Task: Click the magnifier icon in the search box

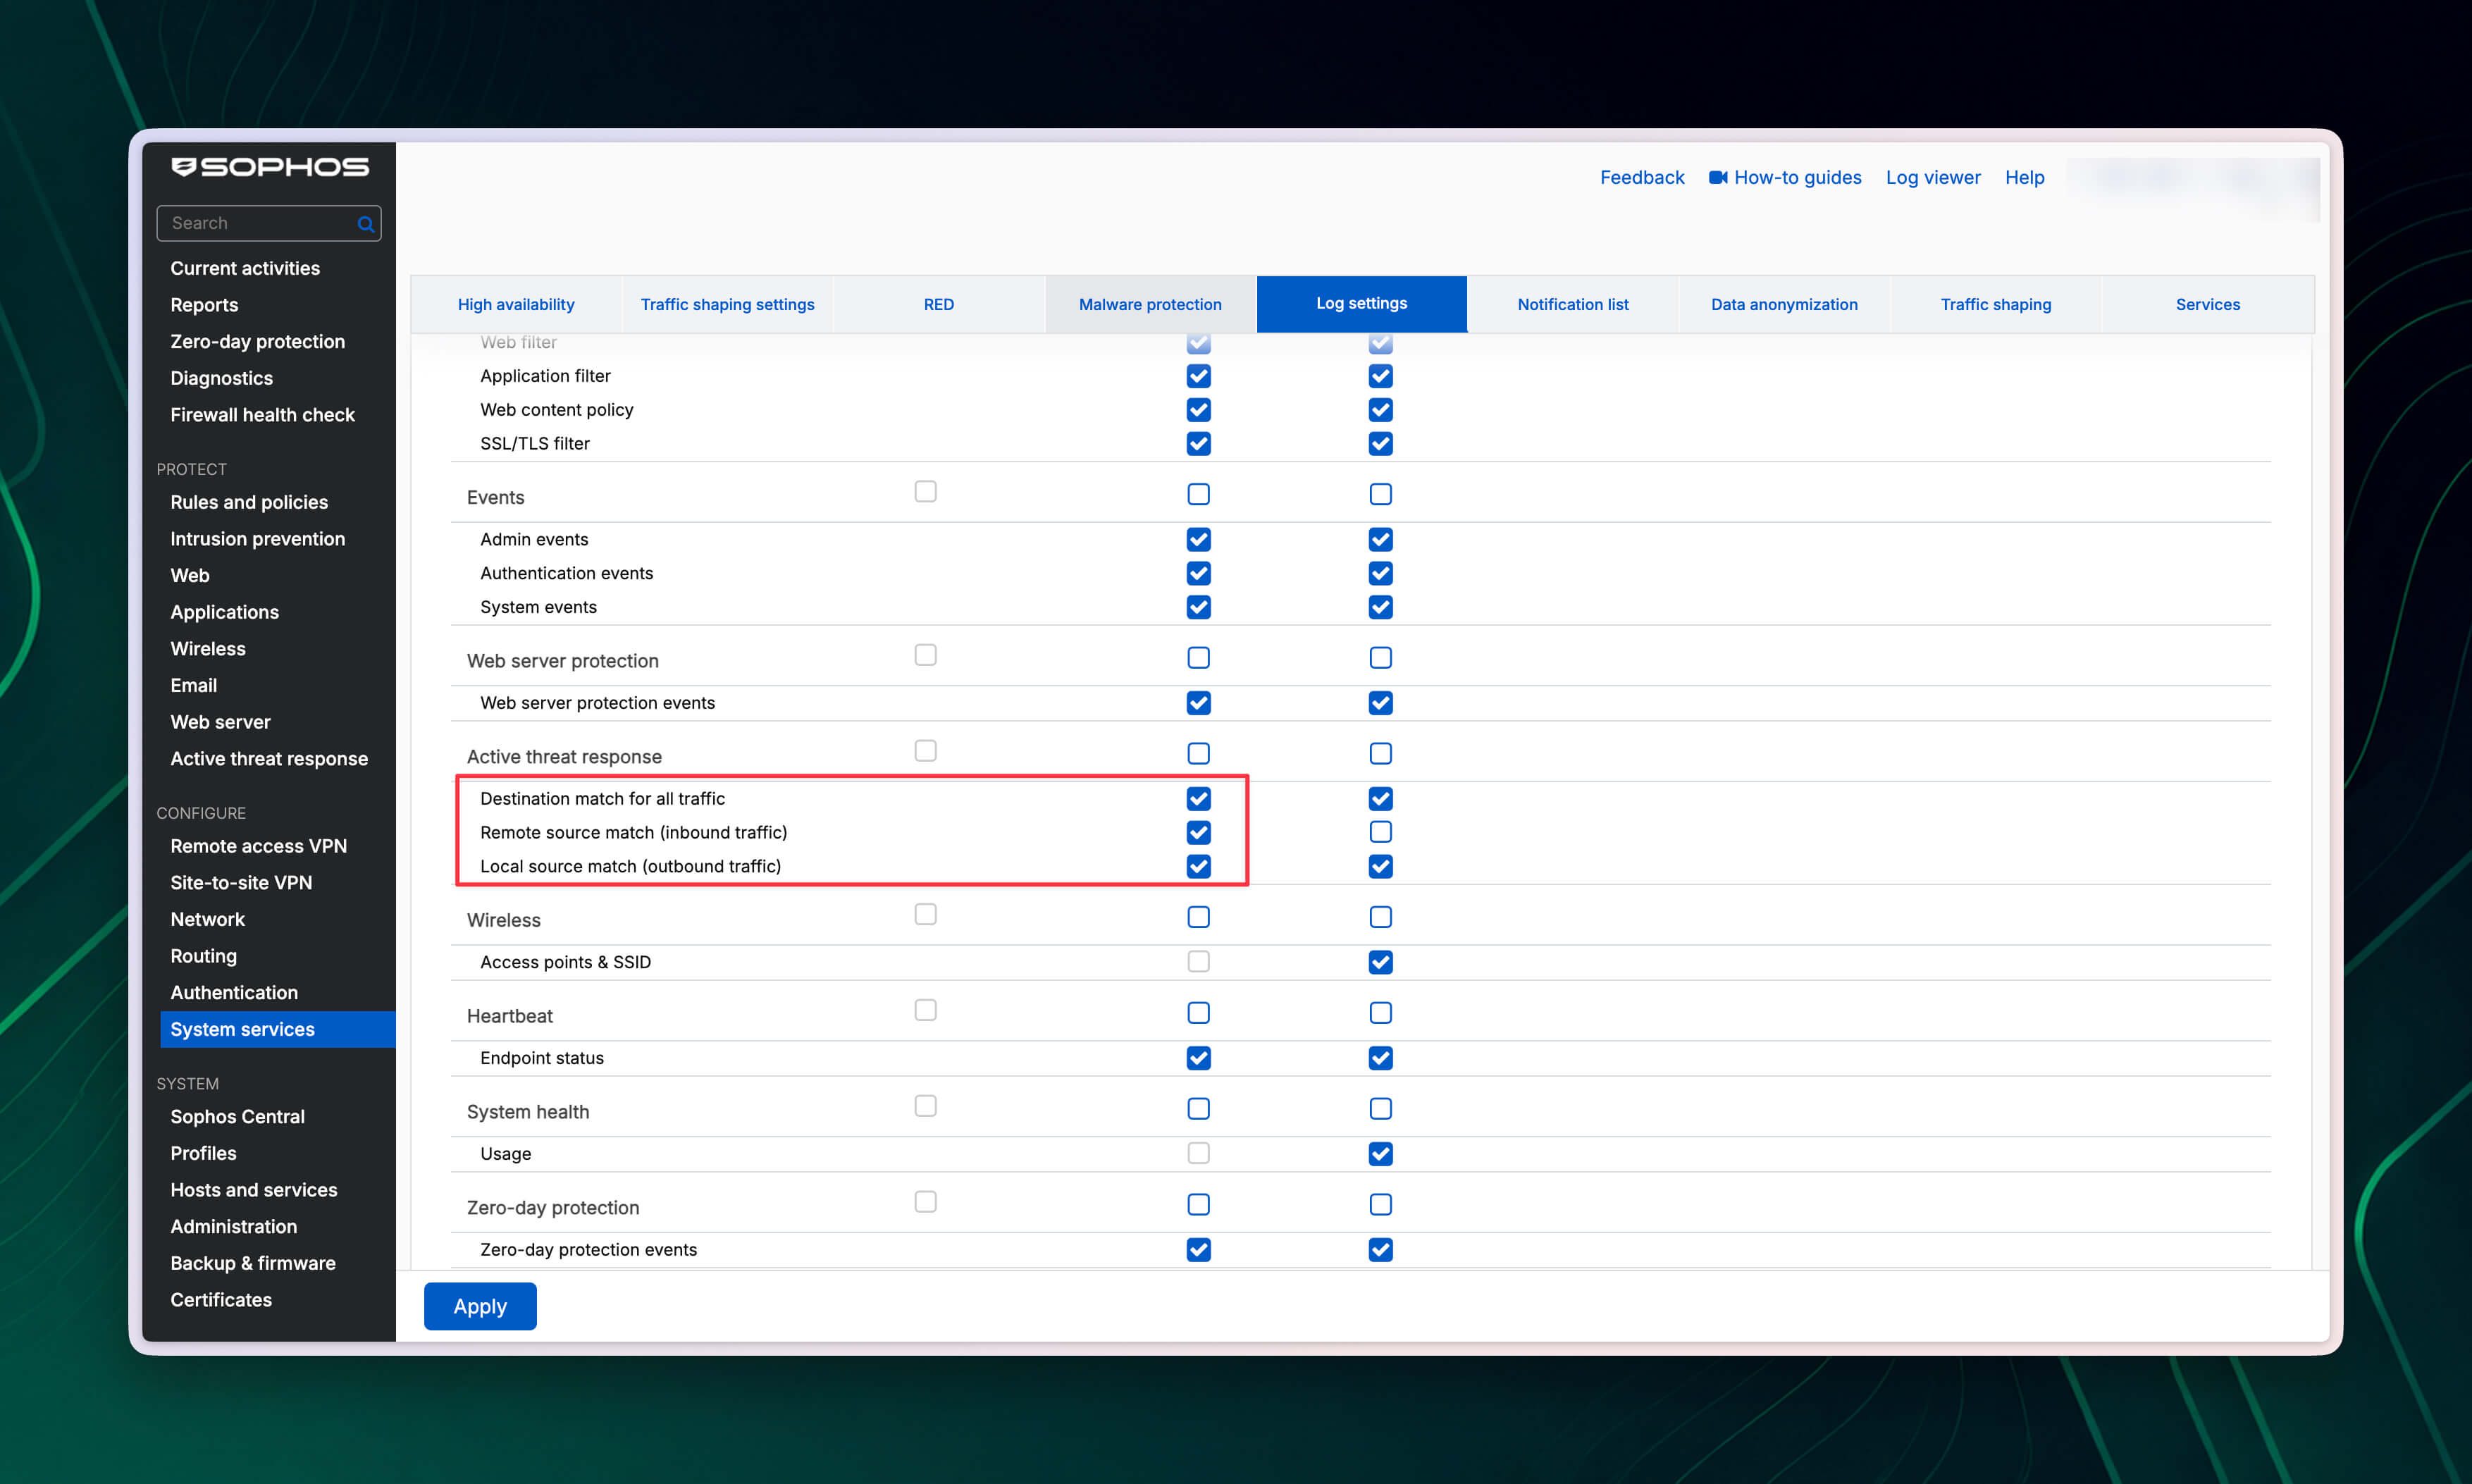Action: [x=366, y=224]
